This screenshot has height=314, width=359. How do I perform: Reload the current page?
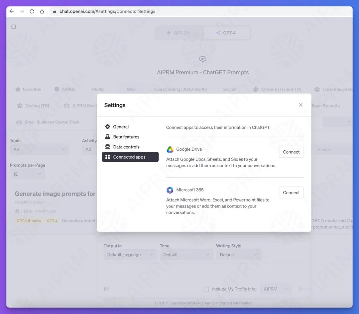32,11
